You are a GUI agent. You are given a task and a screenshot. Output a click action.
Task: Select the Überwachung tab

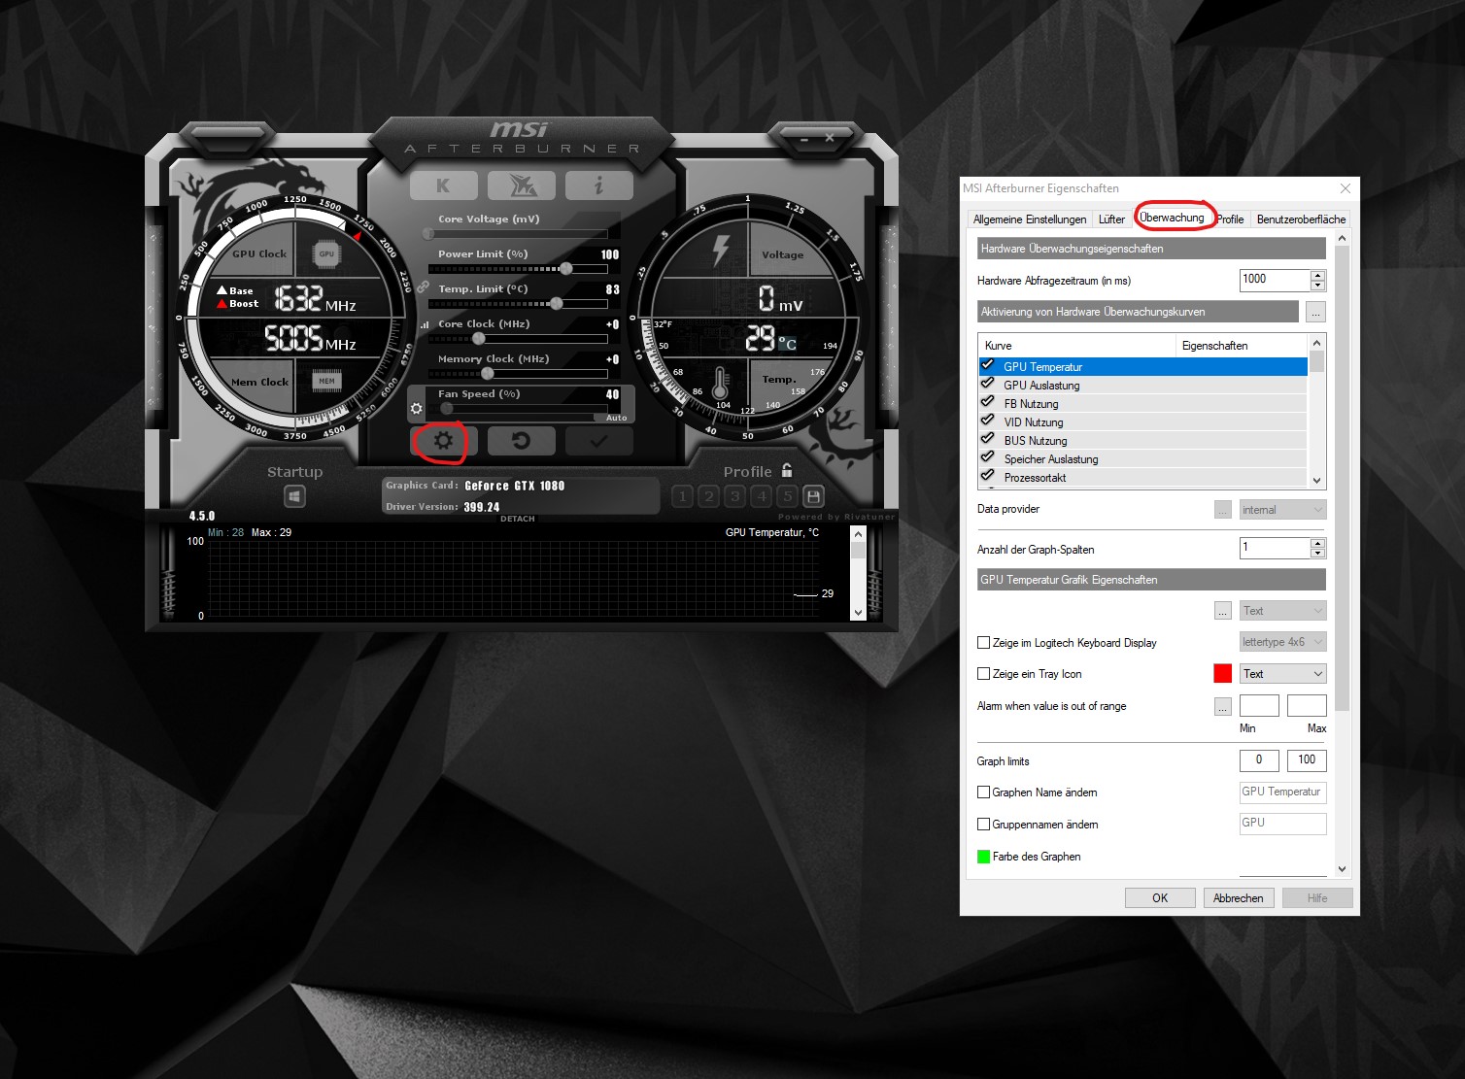(x=1172, y=218)
